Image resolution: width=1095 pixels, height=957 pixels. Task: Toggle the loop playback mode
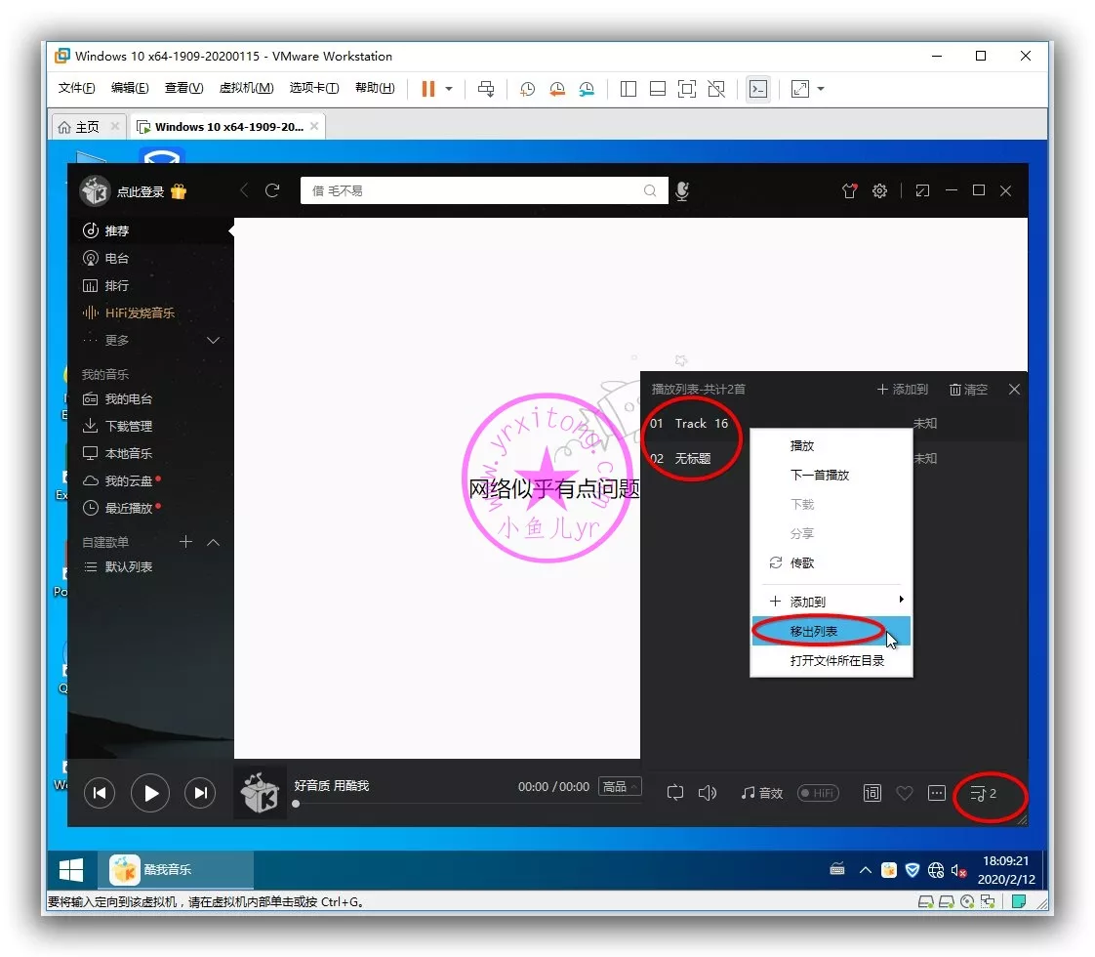click(x=675, y=793)
